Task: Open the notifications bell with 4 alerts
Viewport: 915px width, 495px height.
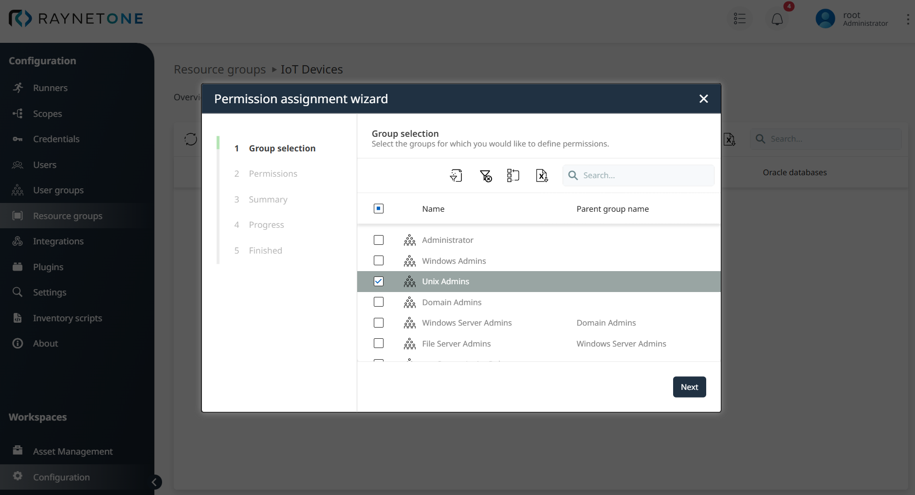Action: point(776,19)
